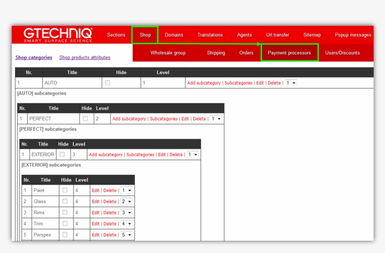
Task: Open Shop products attributes link
Action: pyautogui.click(x=85, y=57)
